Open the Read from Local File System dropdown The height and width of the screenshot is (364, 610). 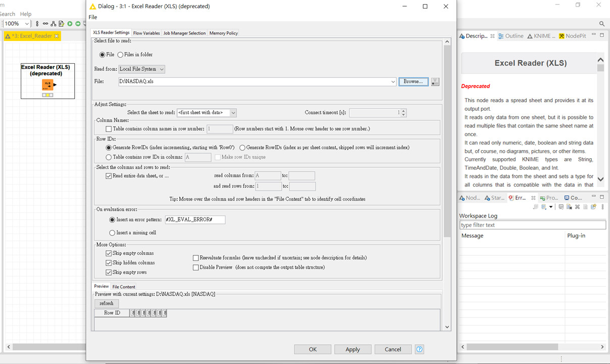coord(141,69)
